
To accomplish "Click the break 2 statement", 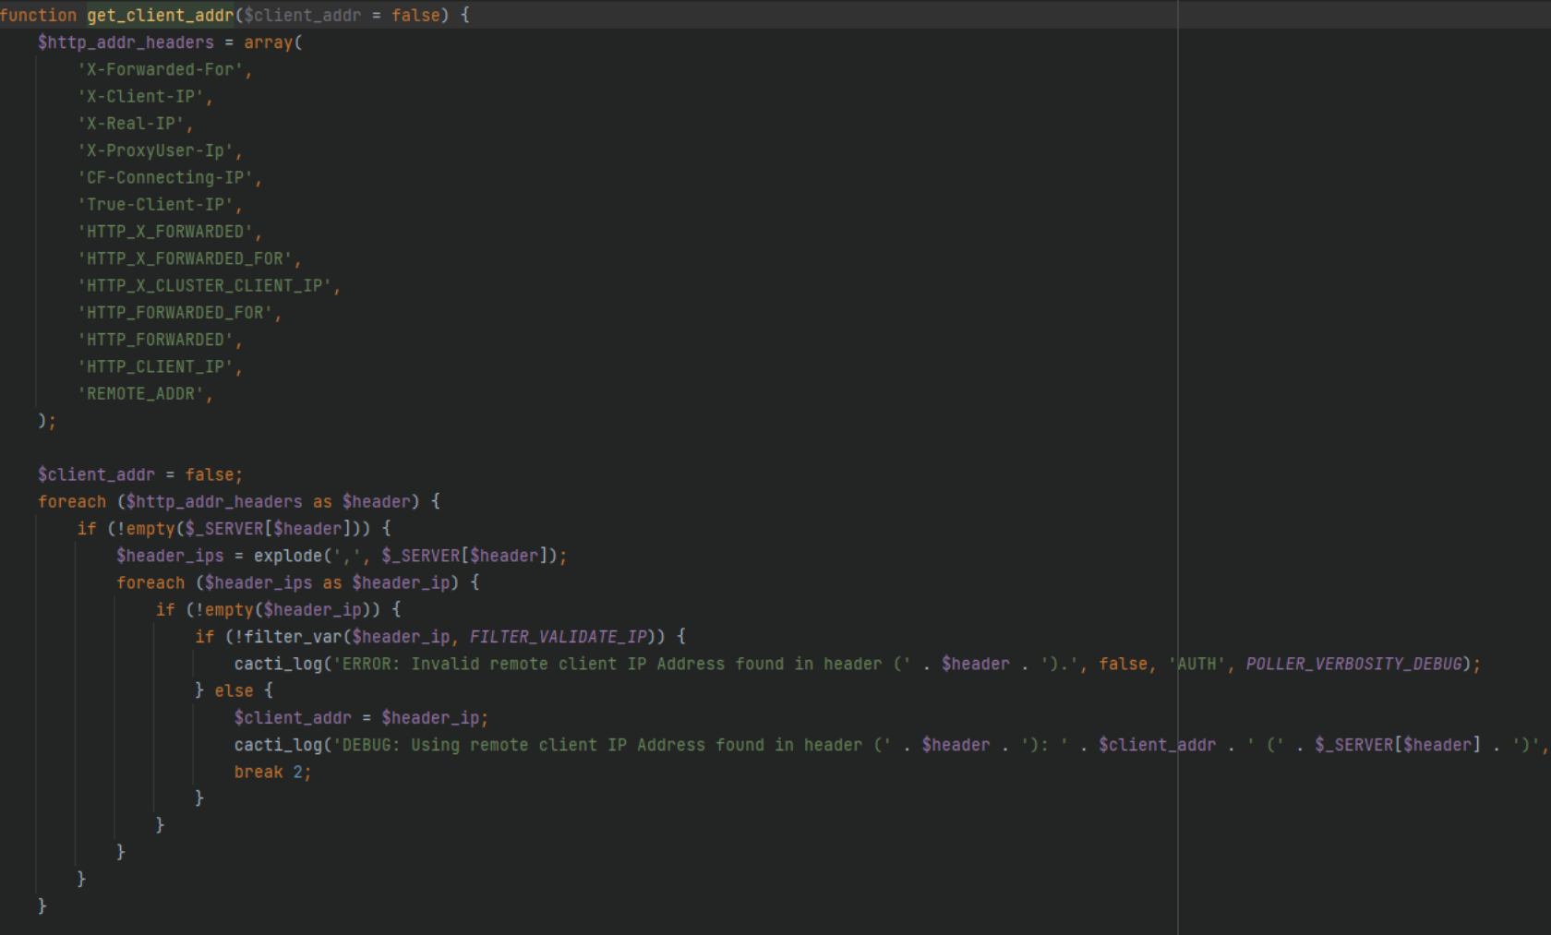I will [272, 772].
